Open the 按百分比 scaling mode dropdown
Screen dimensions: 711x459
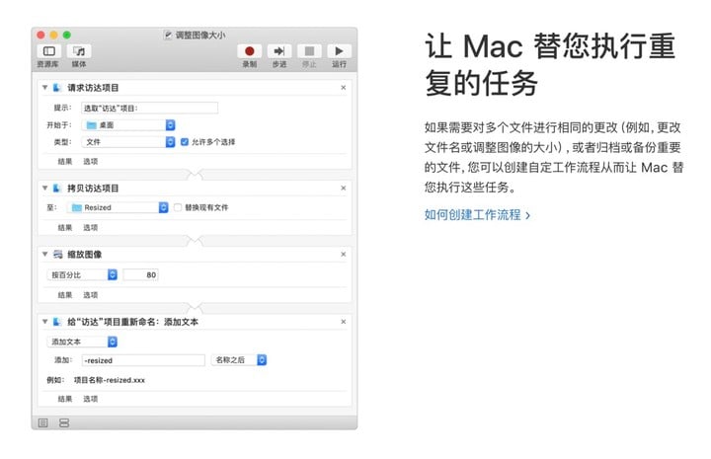pyautogui.click(x=84, y=275)
